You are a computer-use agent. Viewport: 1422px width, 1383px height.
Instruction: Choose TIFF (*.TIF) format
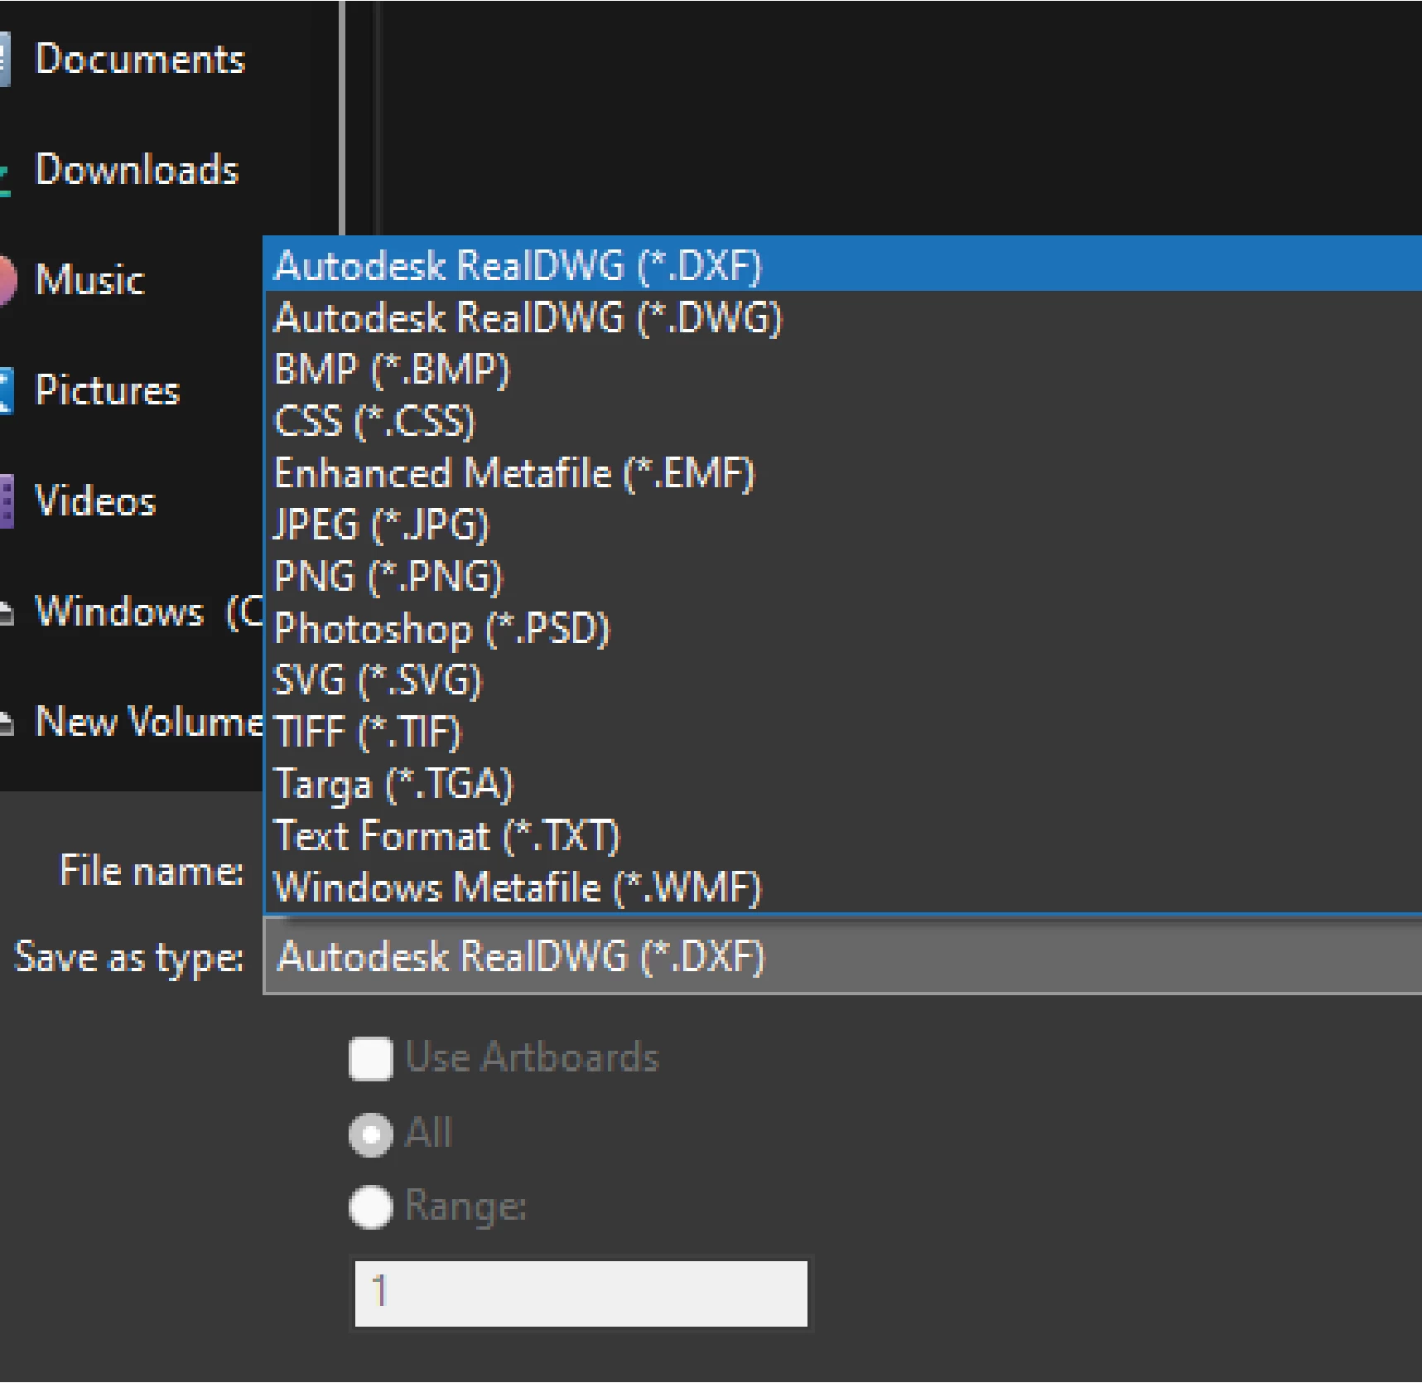(843, 732)
